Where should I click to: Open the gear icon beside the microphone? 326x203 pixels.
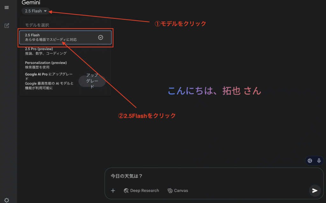(x=310, y=161)
